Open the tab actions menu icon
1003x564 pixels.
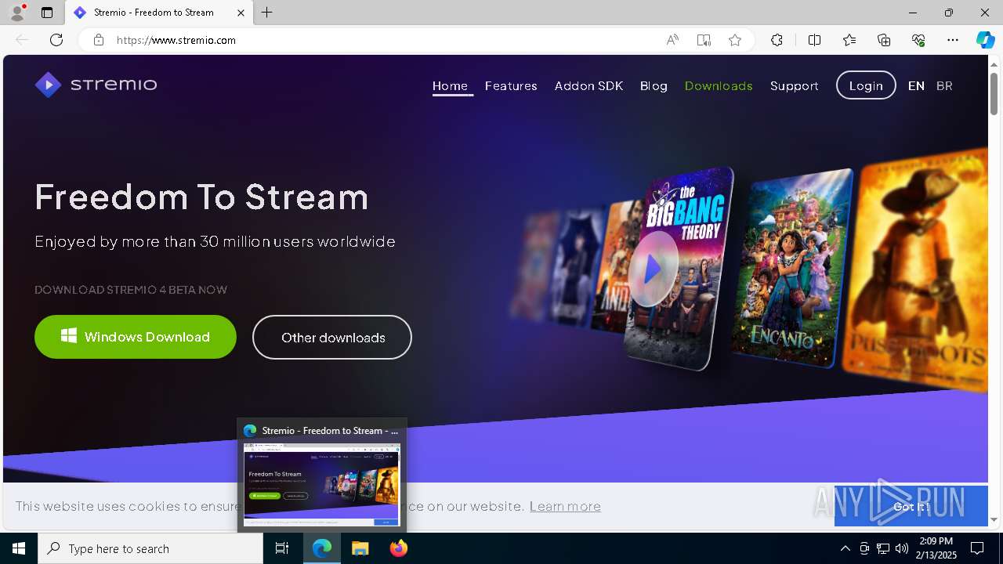point(47,13)
